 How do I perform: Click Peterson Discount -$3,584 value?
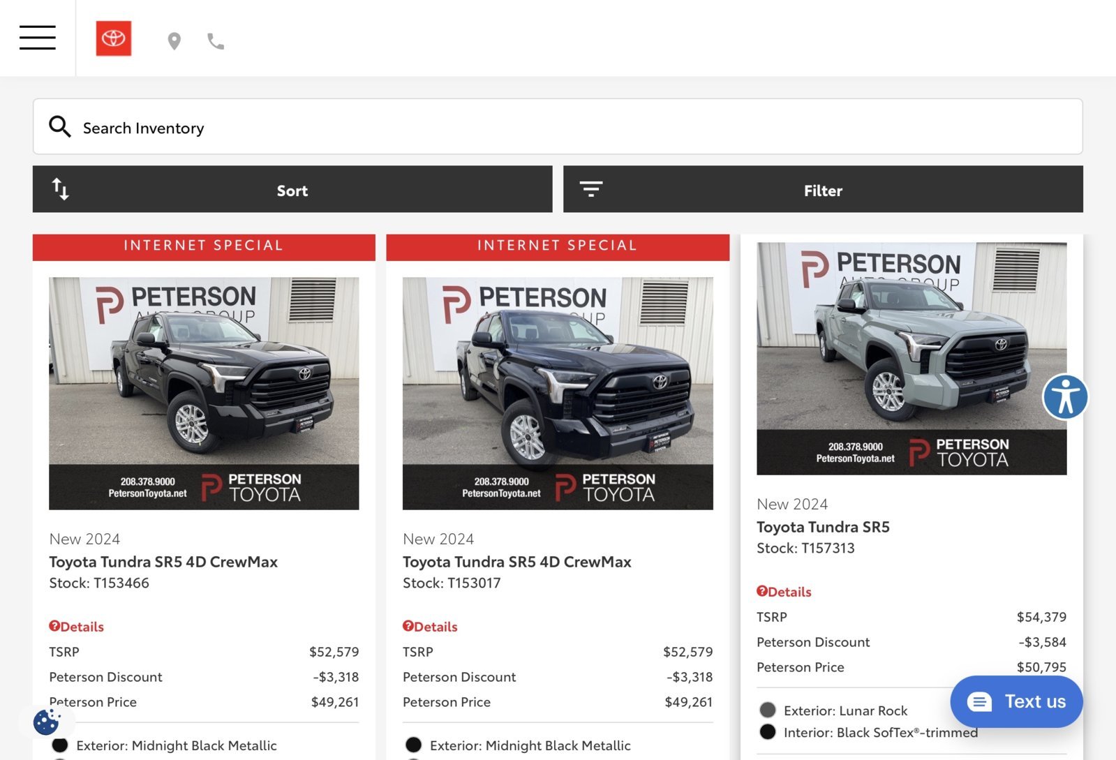(1043, 642)
